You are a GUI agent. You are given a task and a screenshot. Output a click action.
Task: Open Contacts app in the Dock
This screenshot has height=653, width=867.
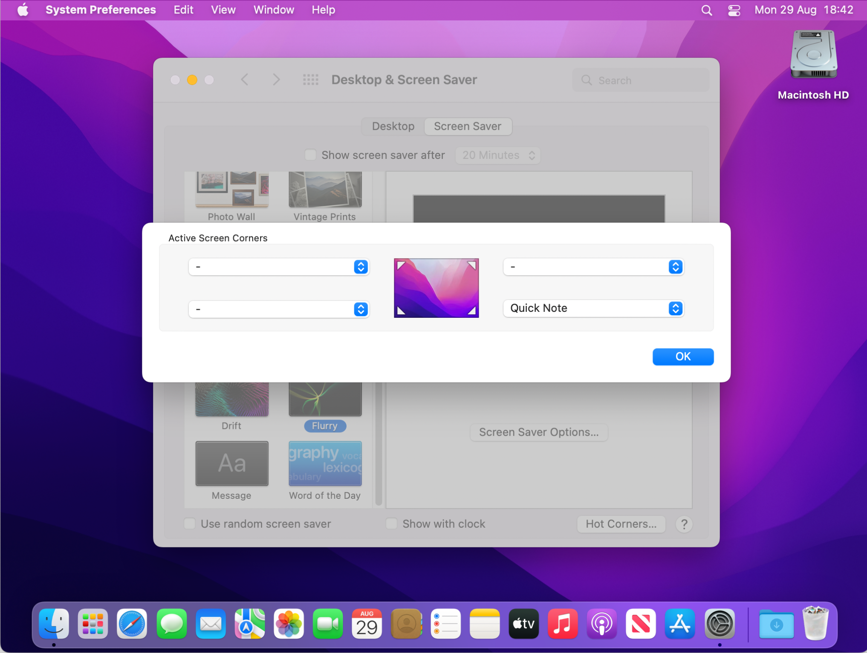406,624
